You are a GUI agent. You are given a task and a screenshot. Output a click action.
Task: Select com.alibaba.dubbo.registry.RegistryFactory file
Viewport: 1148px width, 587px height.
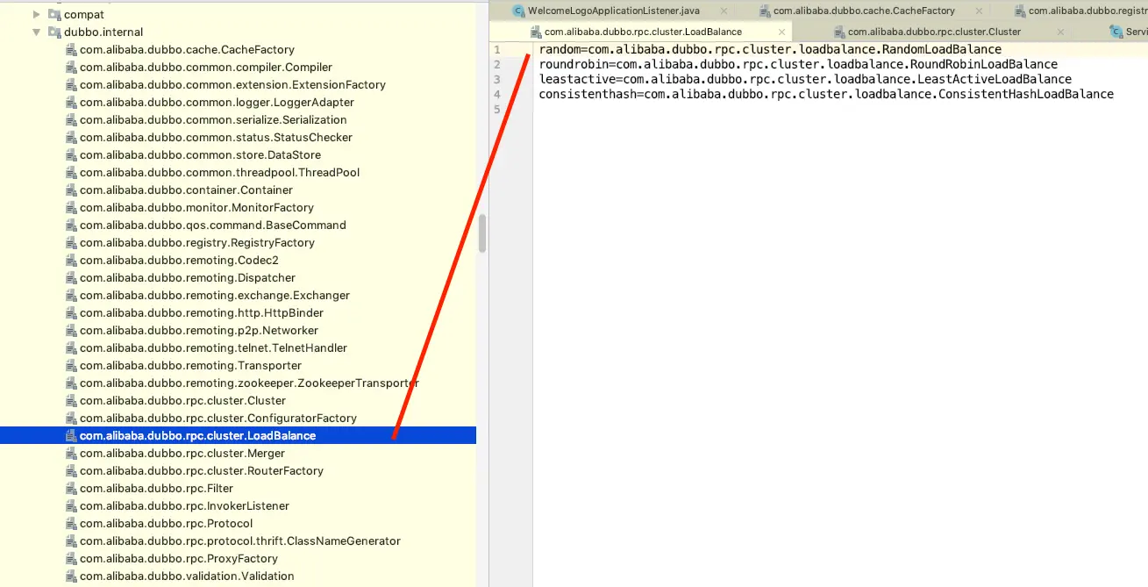tap(197, 243)
